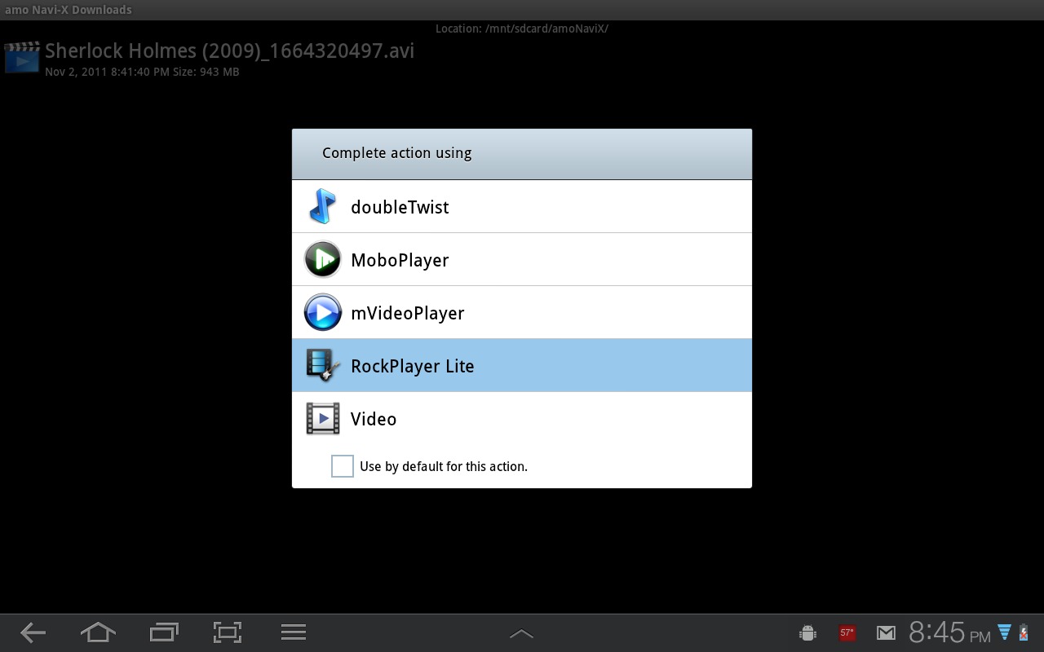Screen dimensions: 1044x652
Task: Select the MoboPlayer list entry
Action: (522, 260)
